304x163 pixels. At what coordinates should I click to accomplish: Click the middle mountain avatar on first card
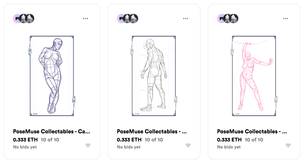pyautogui.click(x=24, y=19)
